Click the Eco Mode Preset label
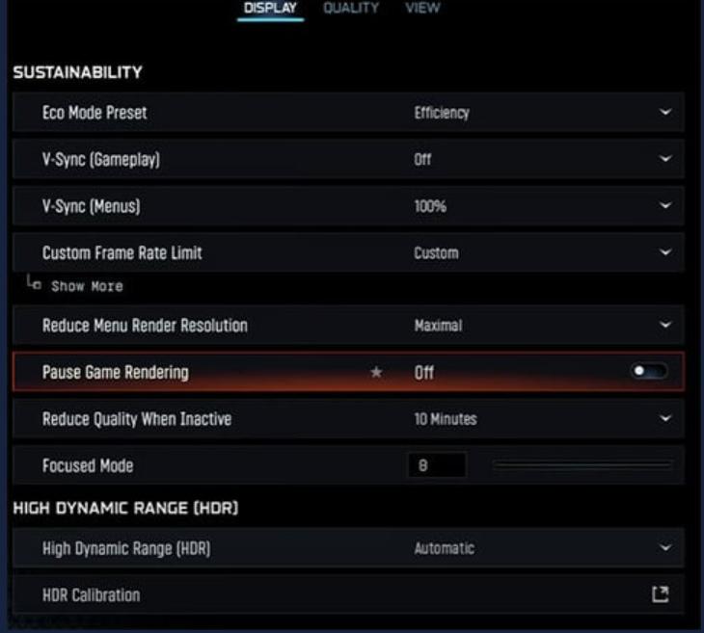Image resolution: width=704 pixels, height=633 pixels. click(x=95, y=113)
